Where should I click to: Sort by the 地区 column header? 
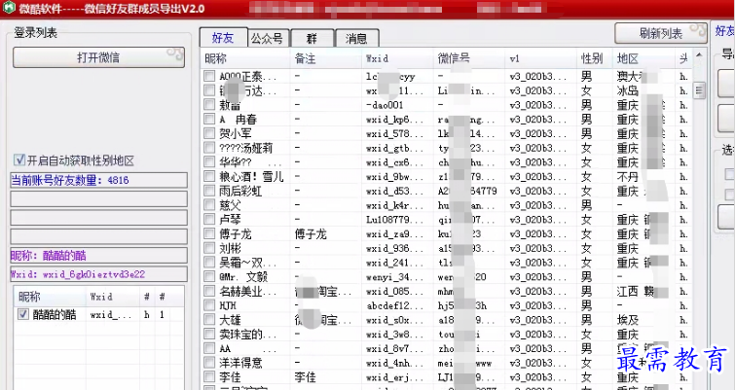(643, 58)
